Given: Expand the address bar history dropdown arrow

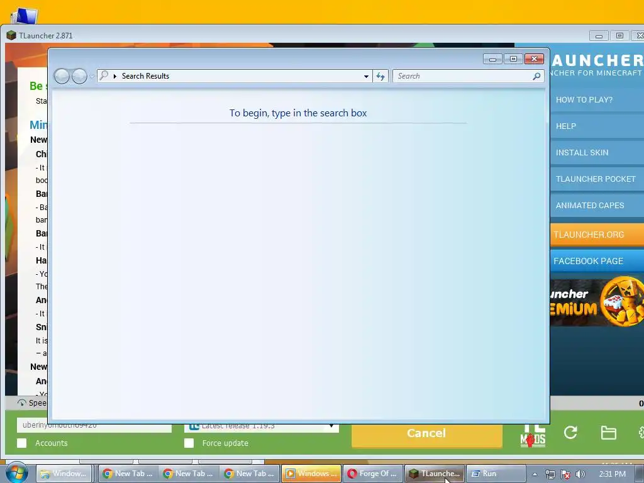Looking at the screenshot, I should point(366,76).
